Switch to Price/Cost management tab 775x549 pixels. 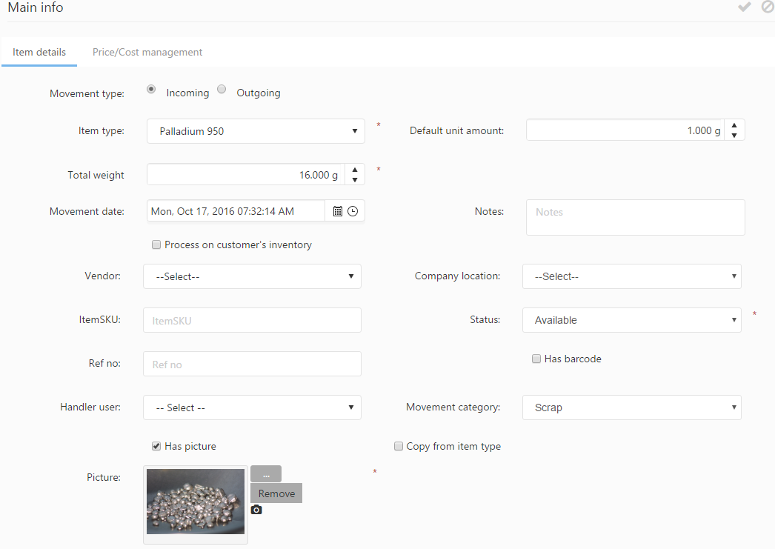147,53
